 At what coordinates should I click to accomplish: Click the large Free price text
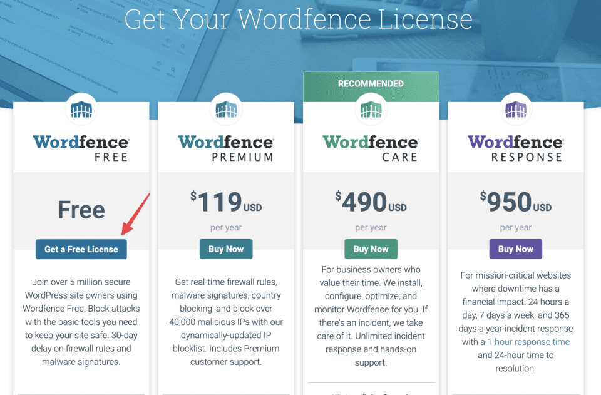pos(81,210)
